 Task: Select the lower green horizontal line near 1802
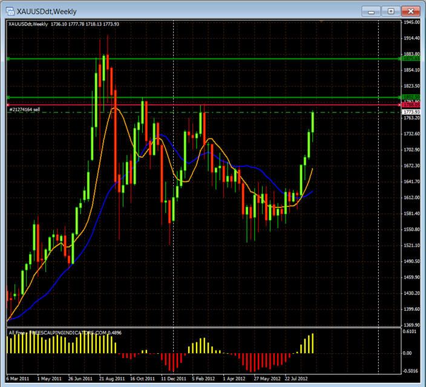pos(242,97)
